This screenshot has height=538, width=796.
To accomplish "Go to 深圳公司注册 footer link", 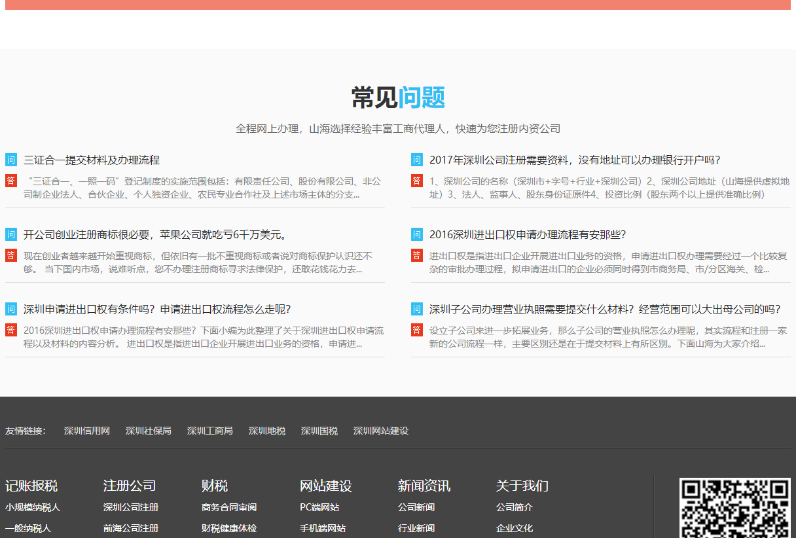I will point(131,507).
